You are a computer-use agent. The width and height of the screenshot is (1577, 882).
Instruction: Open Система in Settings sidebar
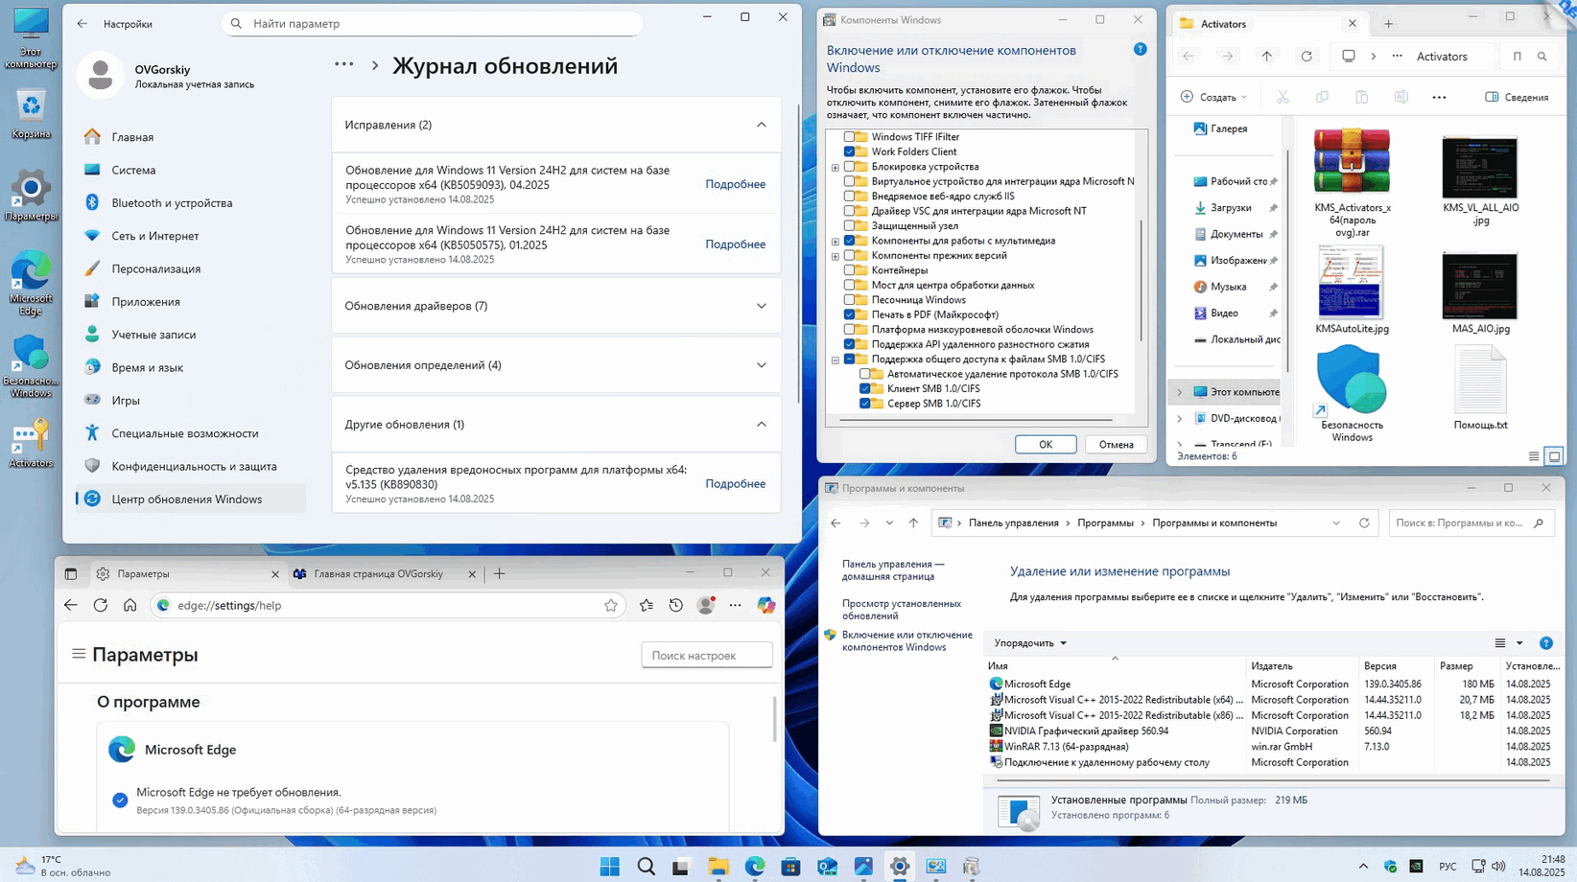pos(133,171)
